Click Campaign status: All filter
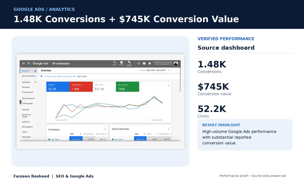 [52, 76]
